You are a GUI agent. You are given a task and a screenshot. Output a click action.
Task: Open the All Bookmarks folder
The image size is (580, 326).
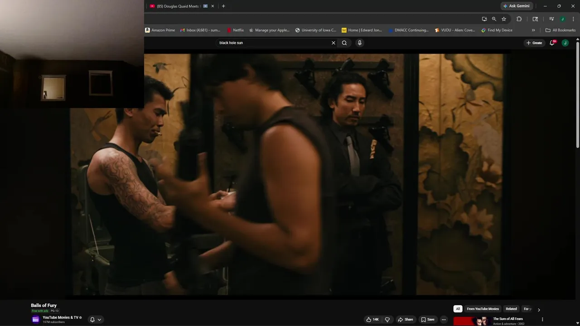[561, 30]
